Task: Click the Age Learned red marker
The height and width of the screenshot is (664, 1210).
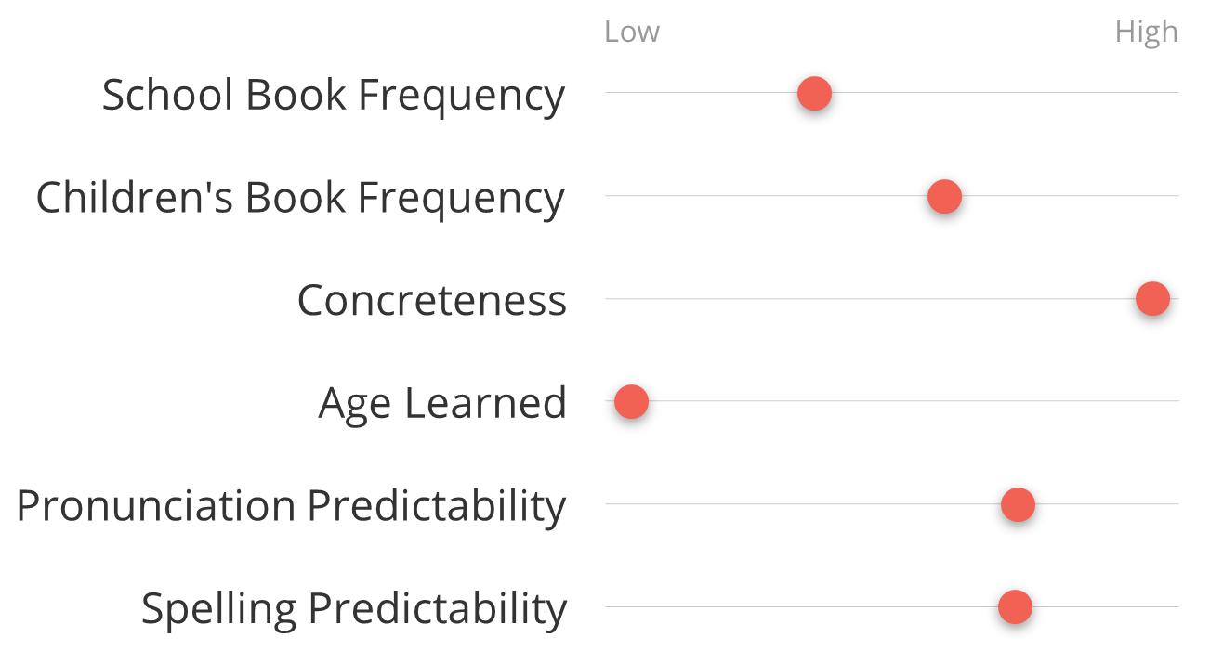Action: coord(631,402)
